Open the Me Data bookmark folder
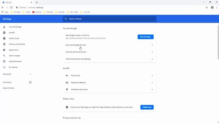This screenshot has height=123, width=219. point(16,12)
